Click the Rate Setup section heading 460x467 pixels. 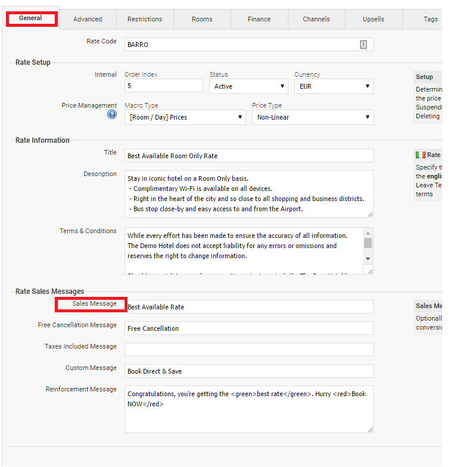coord(33,62)
